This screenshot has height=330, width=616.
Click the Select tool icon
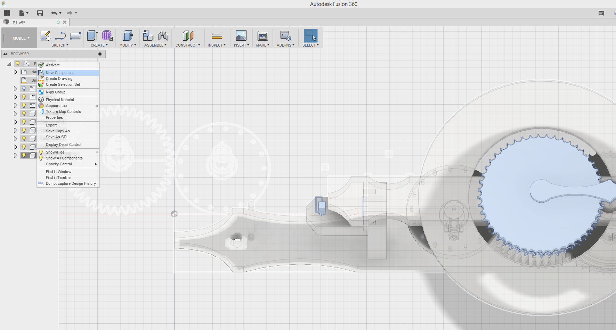[x=310, y=36]
